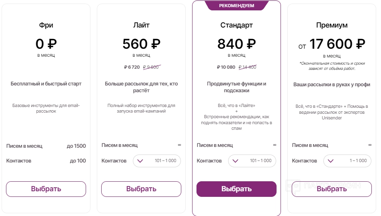Screen dimensions: 381x216
Task: Click the Фри plan title
Action: click(46, 25)
